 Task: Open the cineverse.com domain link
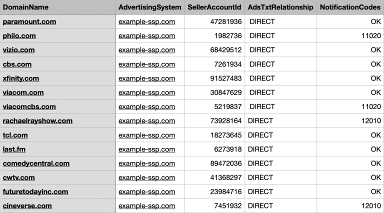(x=27, y=205)
